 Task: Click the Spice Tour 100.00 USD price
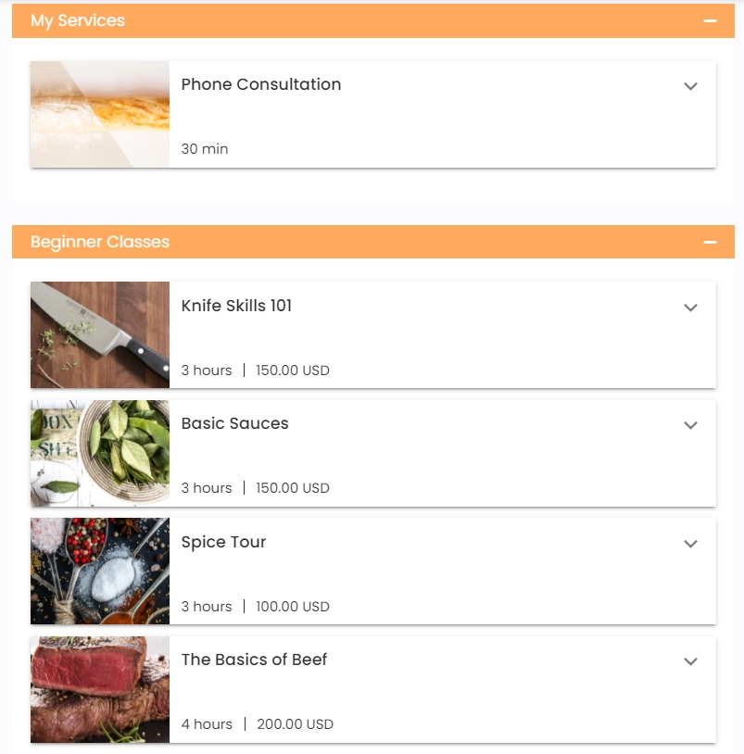coord(293,607)
